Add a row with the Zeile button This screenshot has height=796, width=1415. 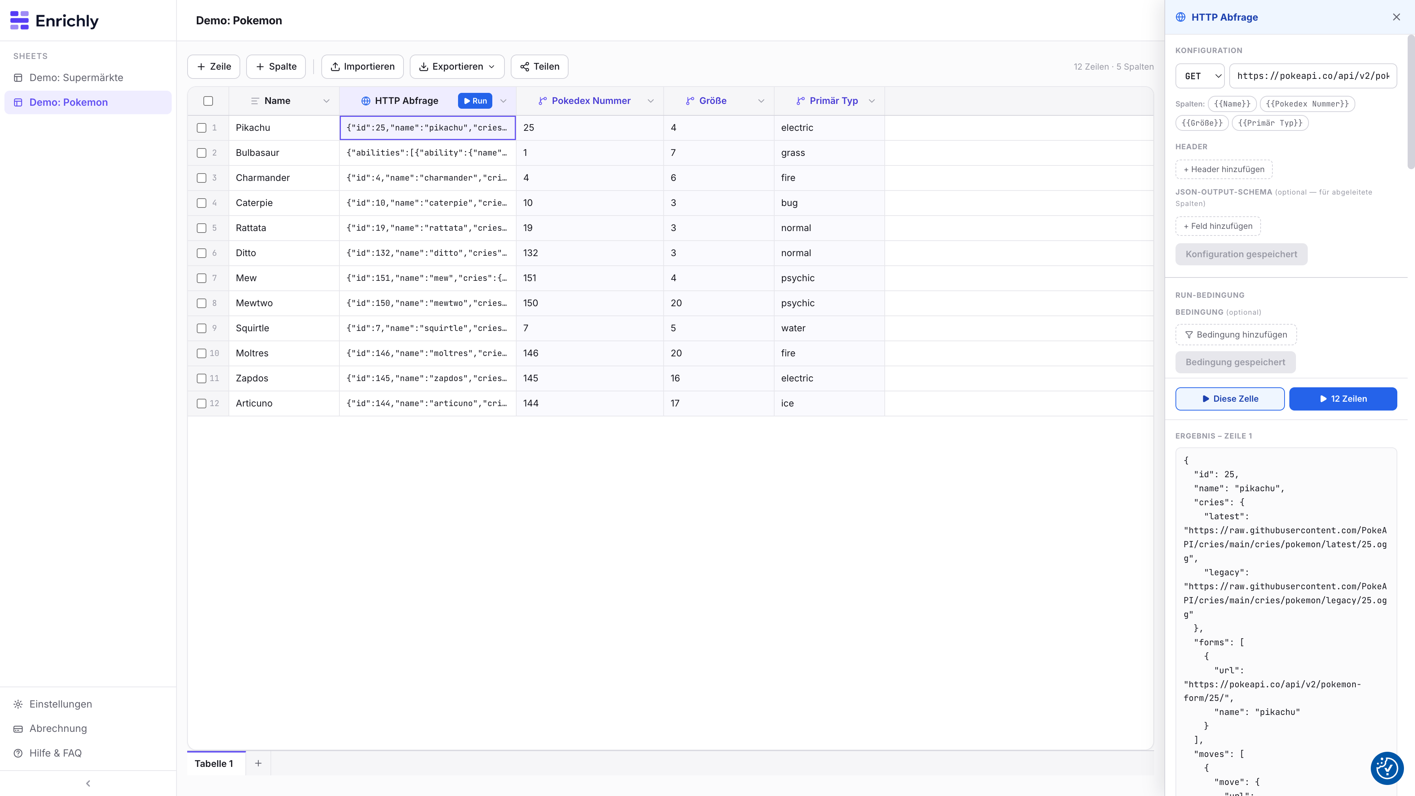point(214,66)
